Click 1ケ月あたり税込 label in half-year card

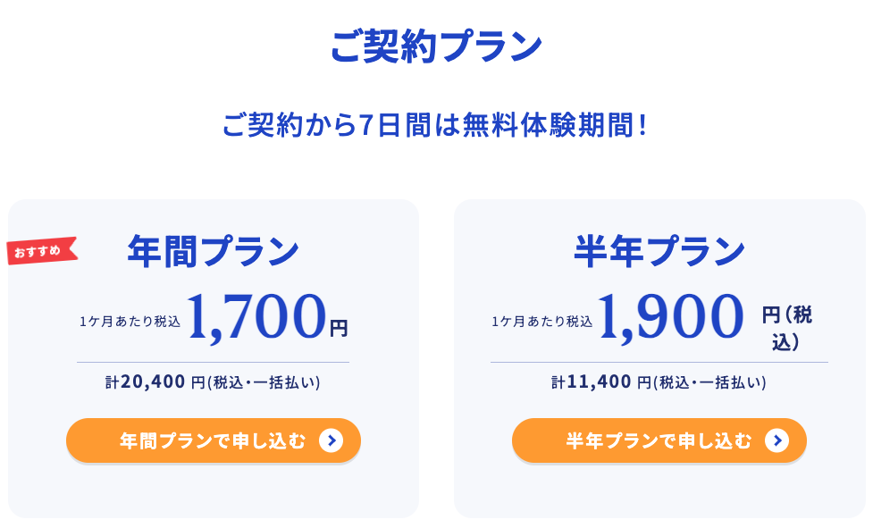[x=541, y=322]
